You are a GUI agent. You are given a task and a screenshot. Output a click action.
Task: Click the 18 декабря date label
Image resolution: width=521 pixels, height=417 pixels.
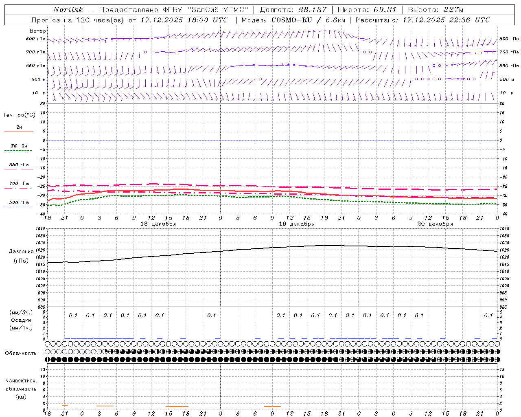158,224
